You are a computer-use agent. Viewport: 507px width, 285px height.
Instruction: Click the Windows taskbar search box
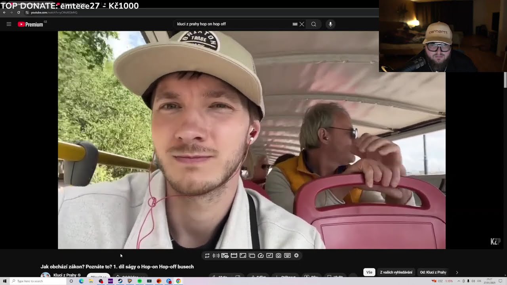[38, 281]
